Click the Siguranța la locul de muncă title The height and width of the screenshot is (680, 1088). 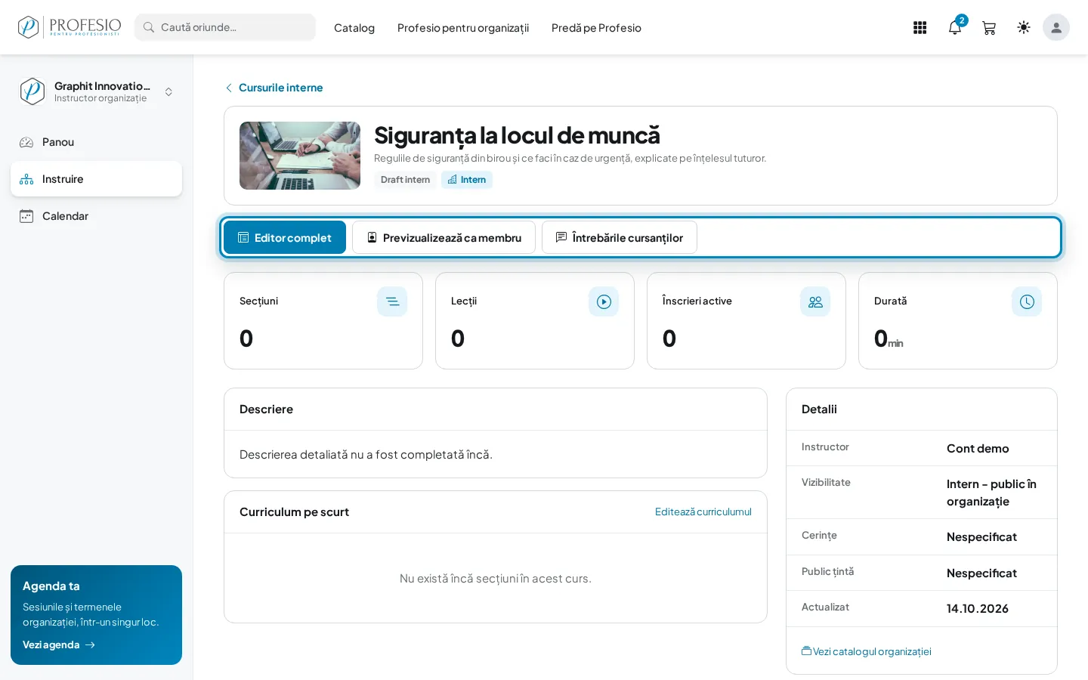click(517, 135)
